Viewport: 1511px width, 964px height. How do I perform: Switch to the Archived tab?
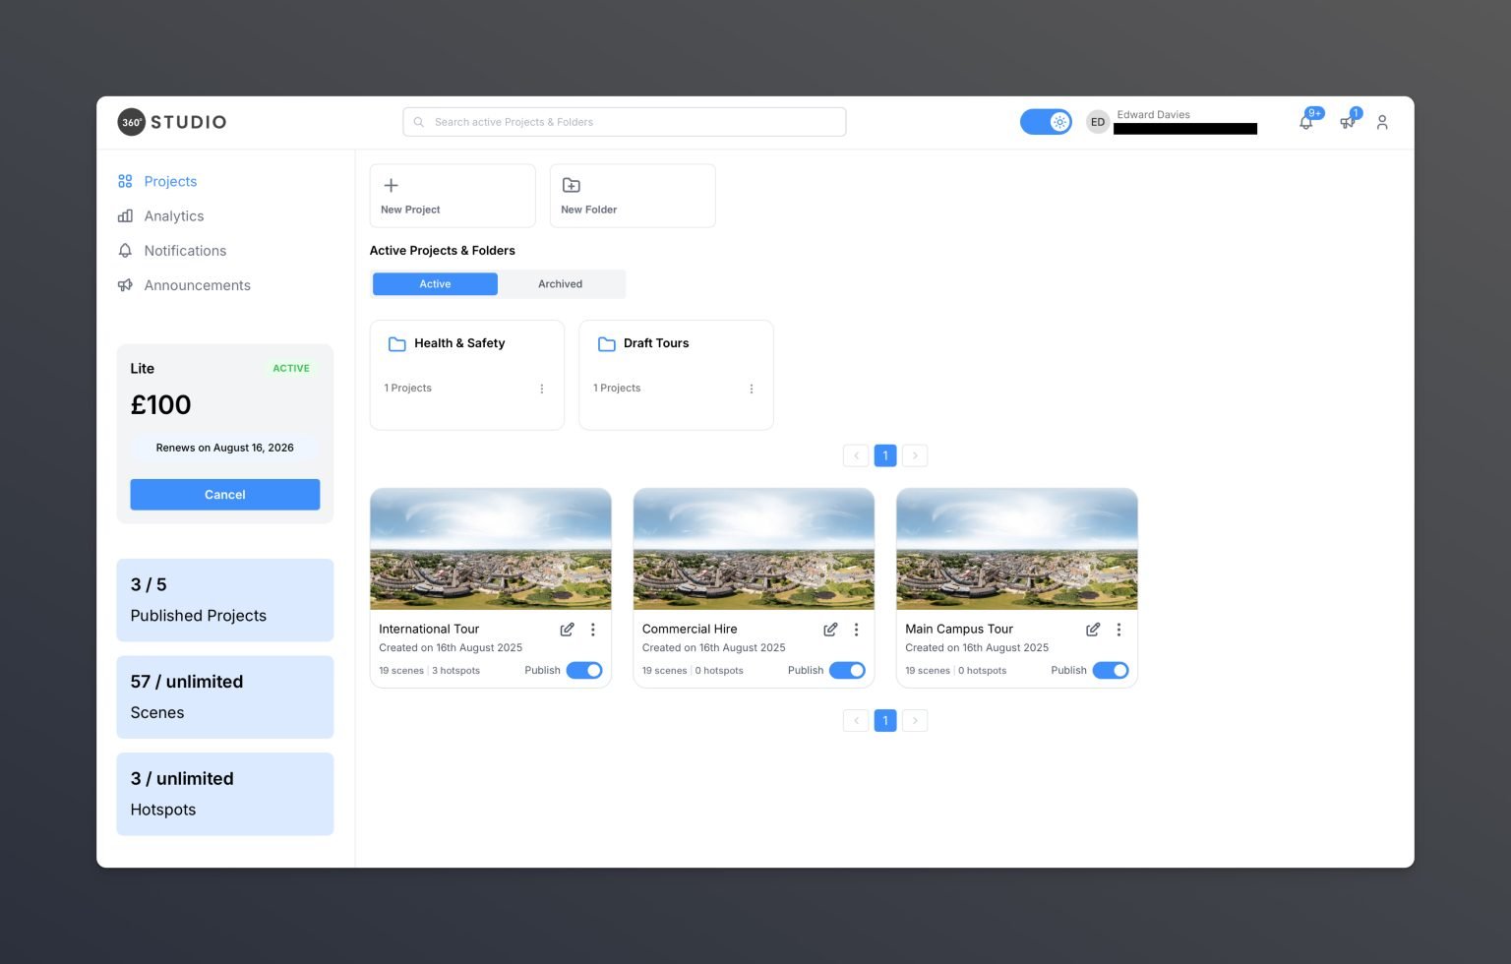click(560, 284)
